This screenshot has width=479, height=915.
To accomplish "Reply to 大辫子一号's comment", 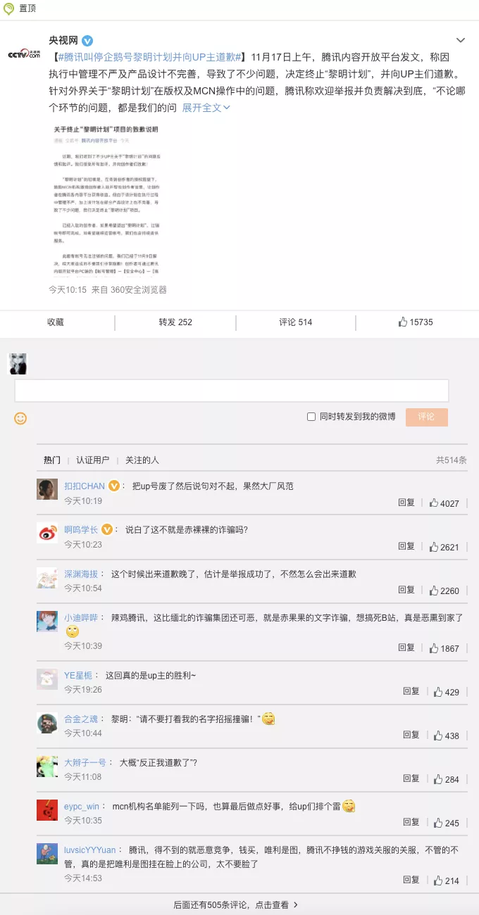I will [x=411, y=778].
